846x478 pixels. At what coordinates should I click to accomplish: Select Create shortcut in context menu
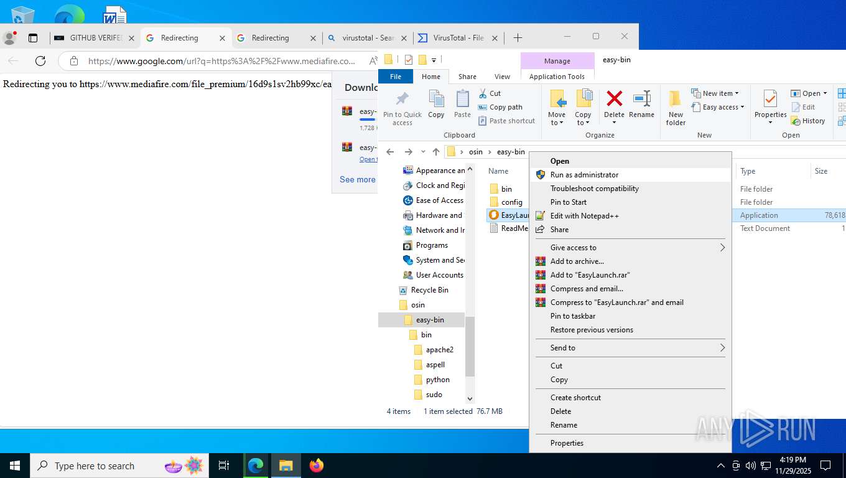pos(630,398)
